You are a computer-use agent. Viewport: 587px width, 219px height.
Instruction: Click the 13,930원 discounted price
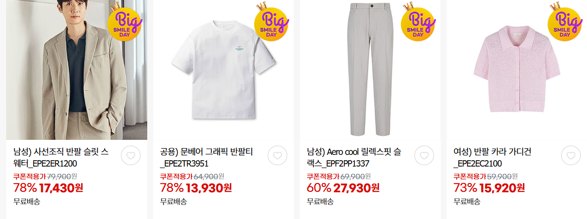click(x=209, y=187)
